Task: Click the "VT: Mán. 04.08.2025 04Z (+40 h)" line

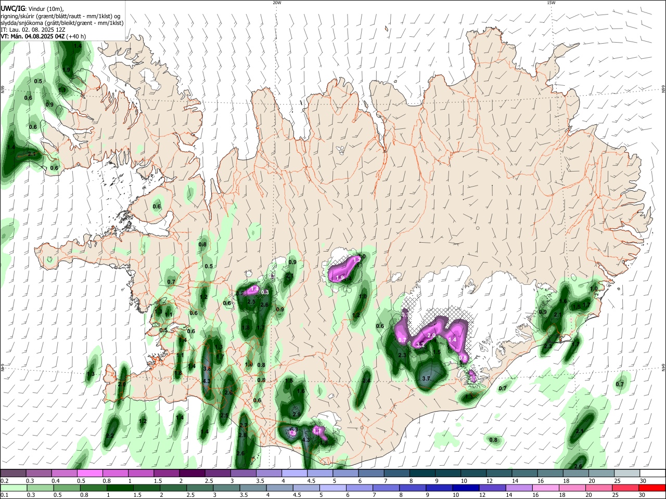Action: [x=43, y=36]
